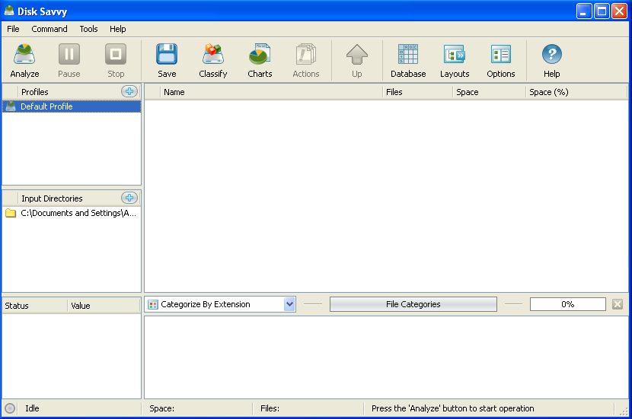Open the Charts pie icon
This screenshot has height=419, width=632.
coord(260,60)
